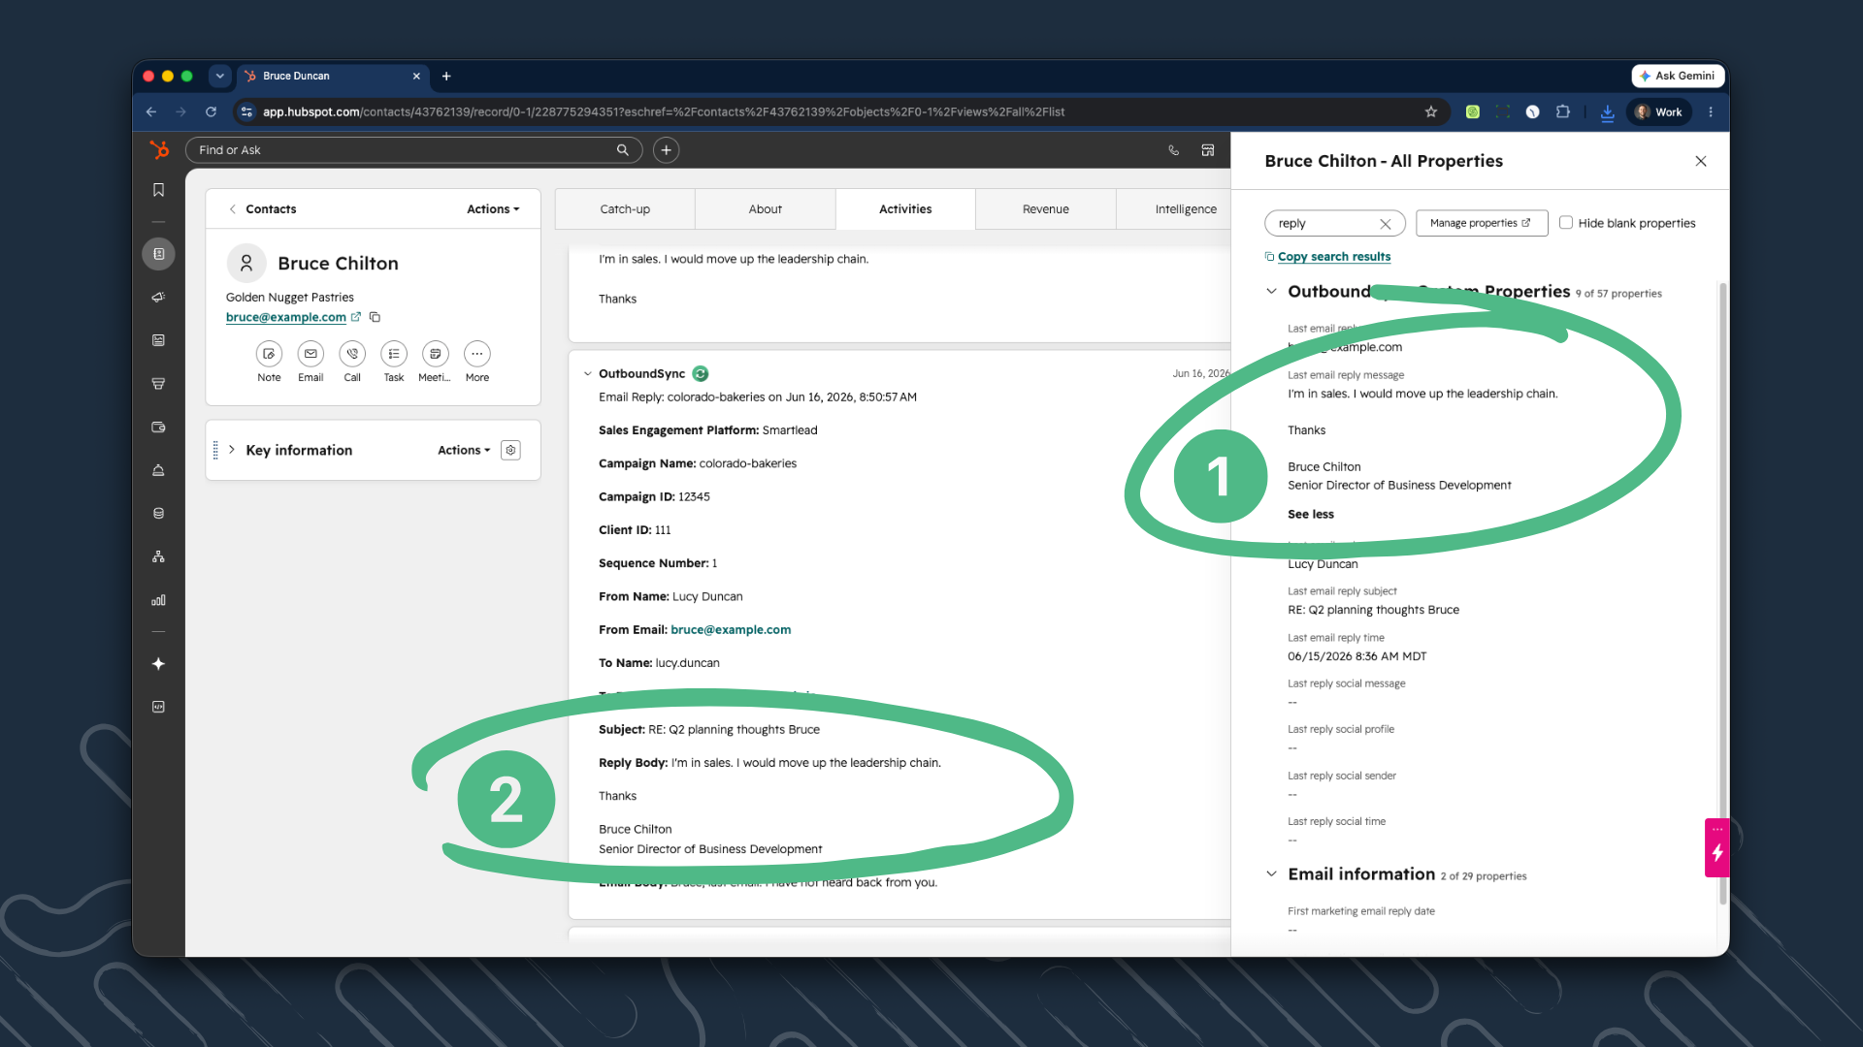Open the commerce wallet sidebar icon
This screenshot has height=1047, width=1863.
[158, 427]
